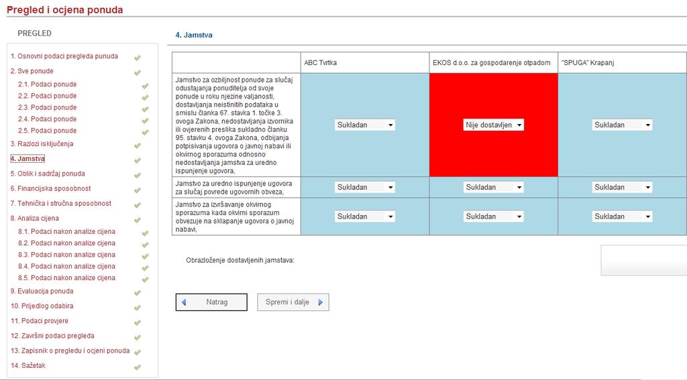
Task: Click the Natrag back button
Action: click(211, 302)
